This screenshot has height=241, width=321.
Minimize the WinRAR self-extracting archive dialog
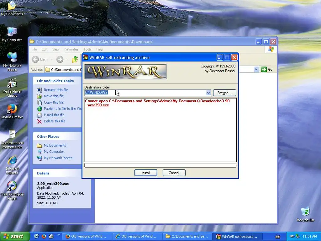pyautogui.click(x=219, y=57)
